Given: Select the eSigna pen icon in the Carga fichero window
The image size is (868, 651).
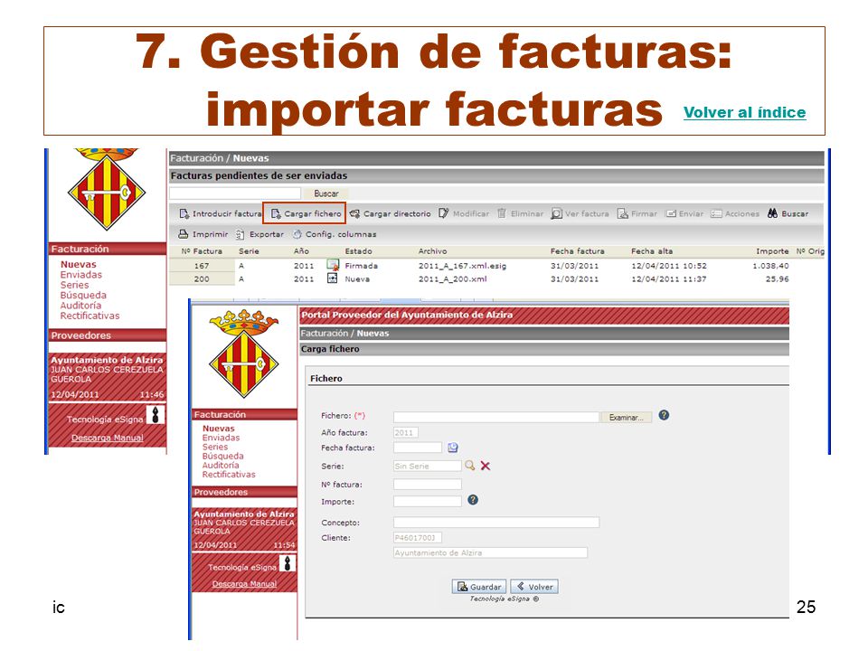Looking at the screenshot, I should (288, 563).
